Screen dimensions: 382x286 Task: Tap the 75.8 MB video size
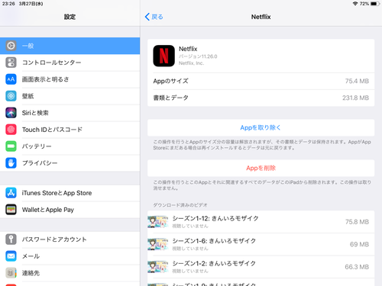pos(357,222)
